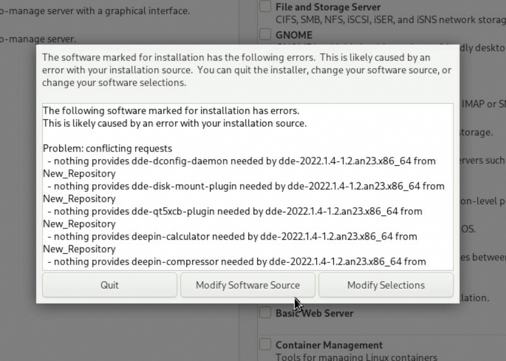Click the 'Container Management' label text
The height and width of the screenshot is (361, 506).
point(329,345)
